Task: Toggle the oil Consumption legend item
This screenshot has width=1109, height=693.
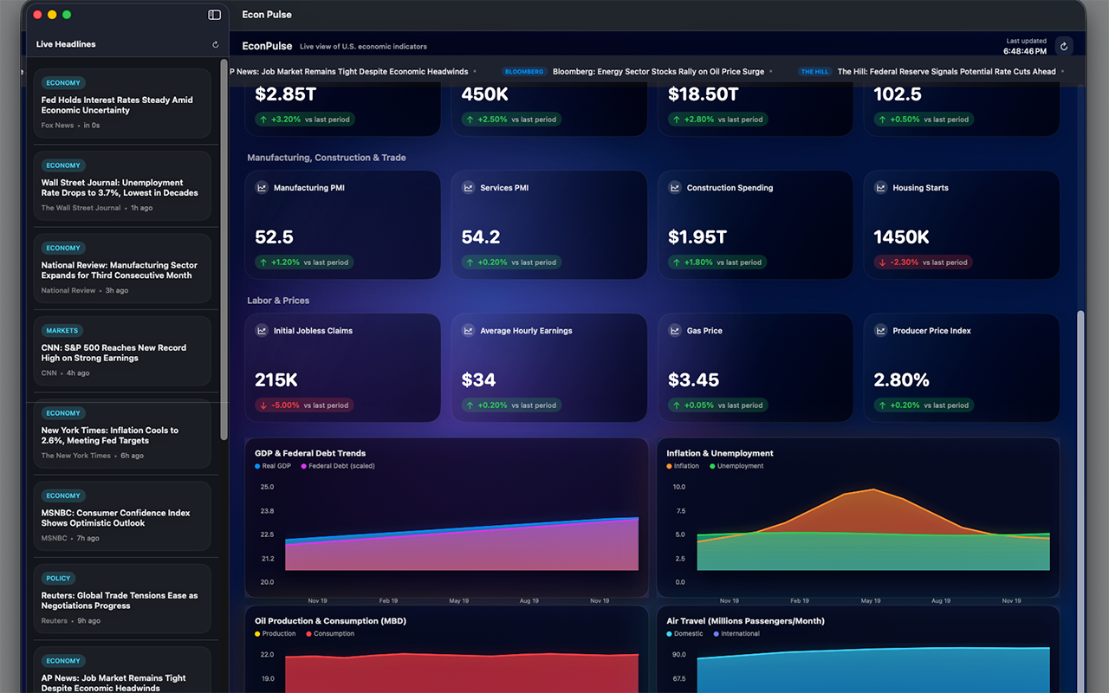Action: point(330,633)
